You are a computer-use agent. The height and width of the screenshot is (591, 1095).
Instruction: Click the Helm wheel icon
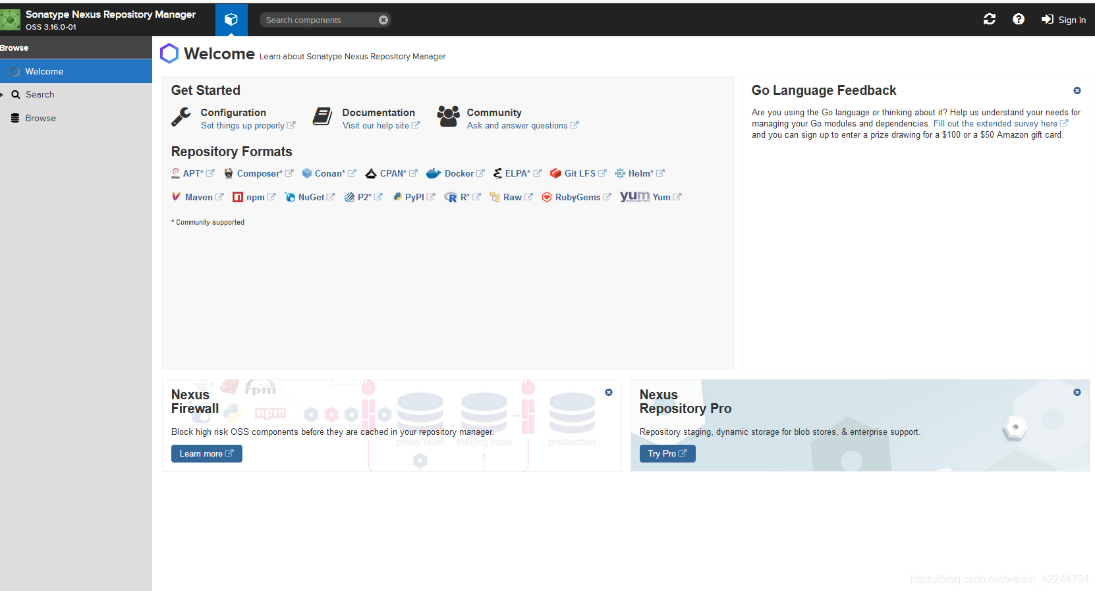[x=620, y=173]
